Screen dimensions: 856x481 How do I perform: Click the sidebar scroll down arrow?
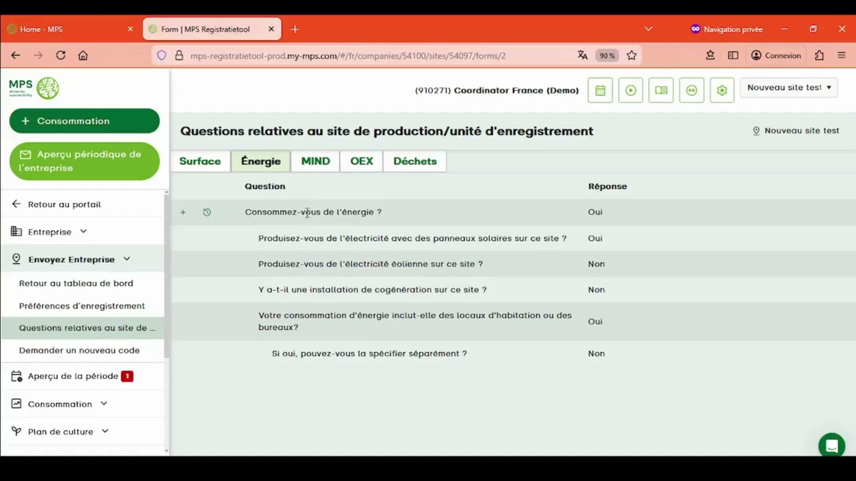(167, 451)
